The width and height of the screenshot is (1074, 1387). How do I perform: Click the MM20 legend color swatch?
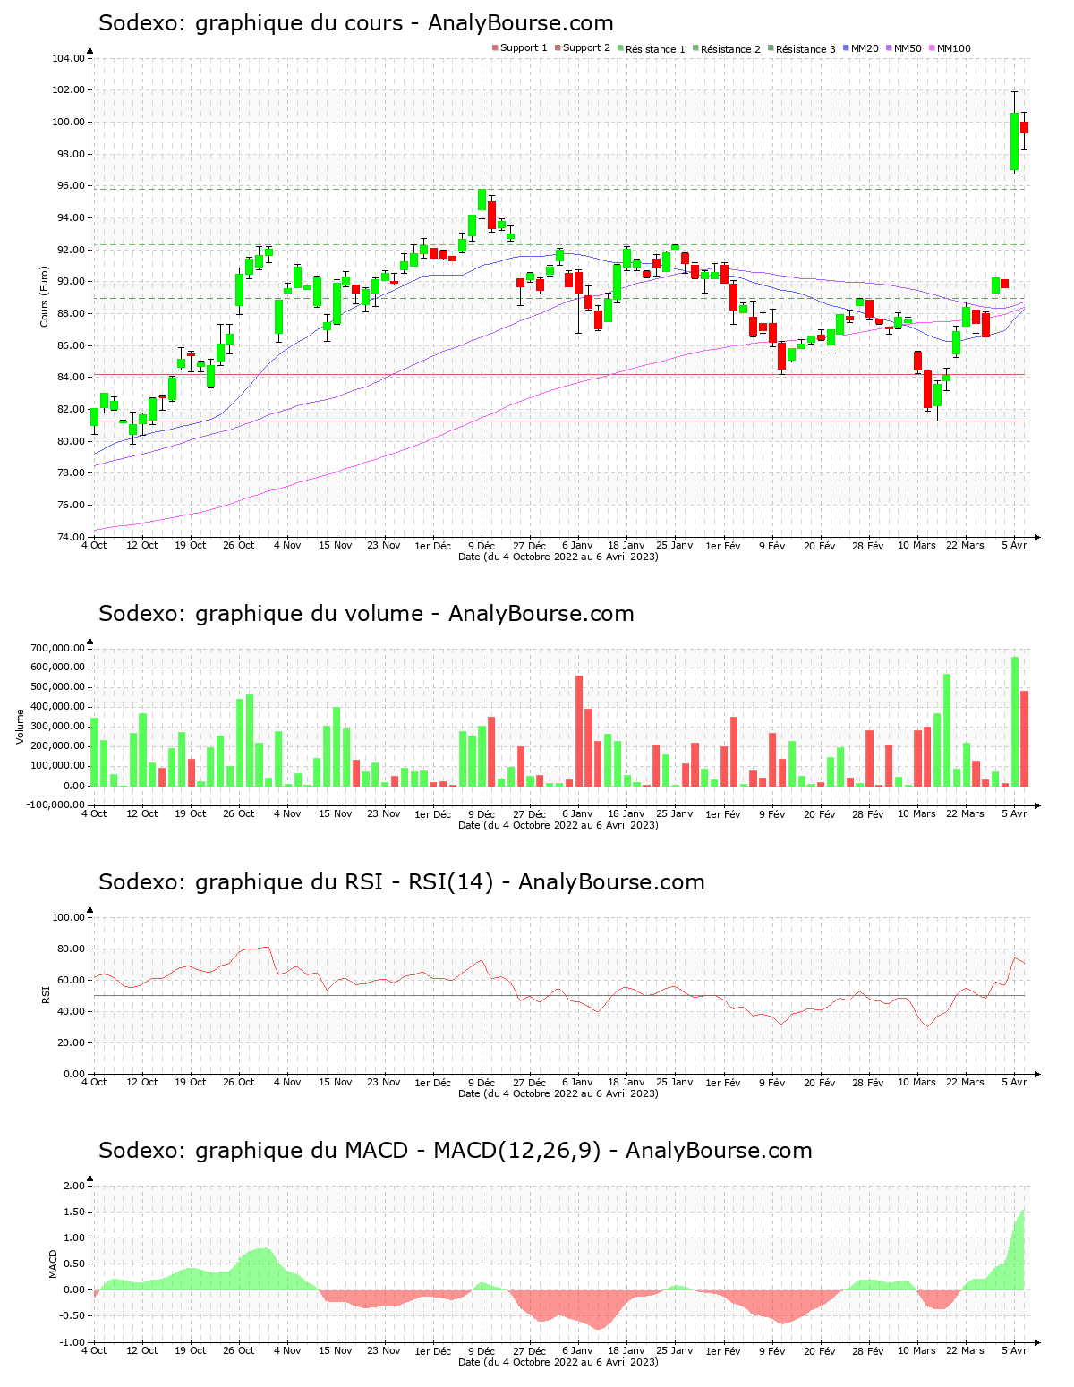click(846, 48)
